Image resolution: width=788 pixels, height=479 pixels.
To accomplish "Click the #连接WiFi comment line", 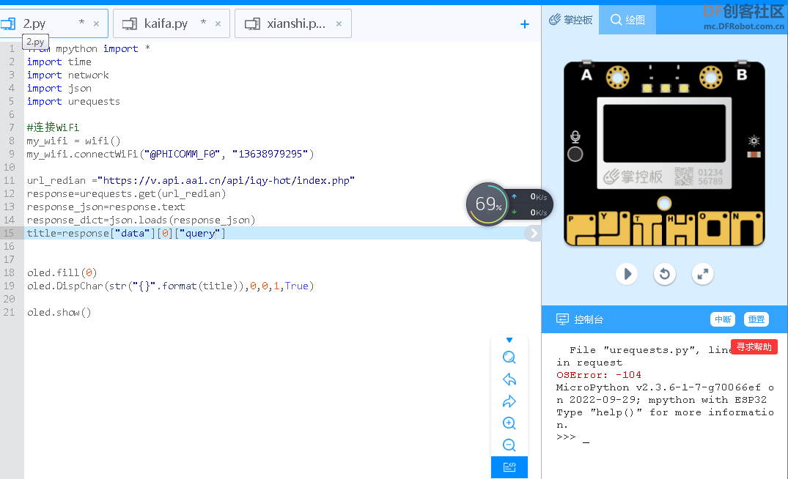I will 53,127.
